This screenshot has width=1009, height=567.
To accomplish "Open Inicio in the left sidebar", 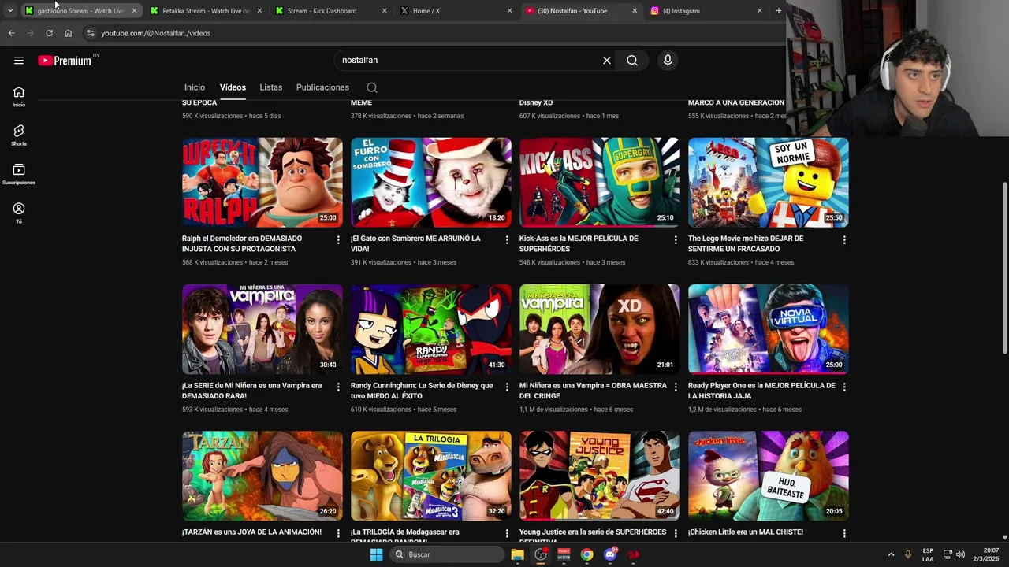I will 19,97.
